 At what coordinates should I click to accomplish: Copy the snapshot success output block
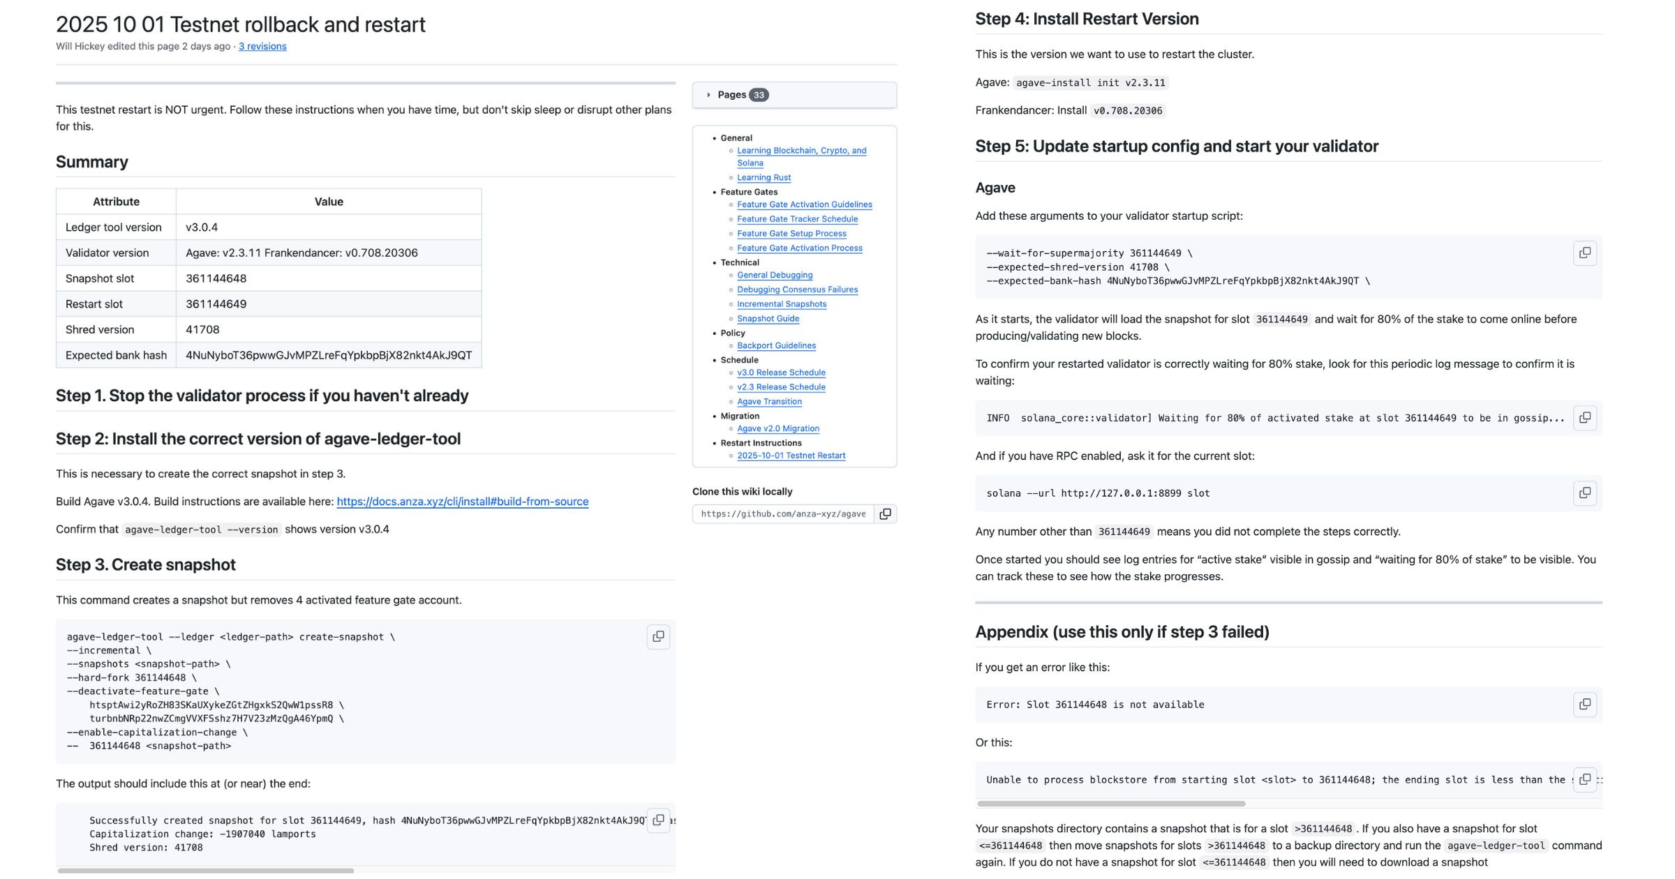pyautogui.click(x=657, y=820)
